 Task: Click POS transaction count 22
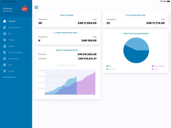click(108, 23)
